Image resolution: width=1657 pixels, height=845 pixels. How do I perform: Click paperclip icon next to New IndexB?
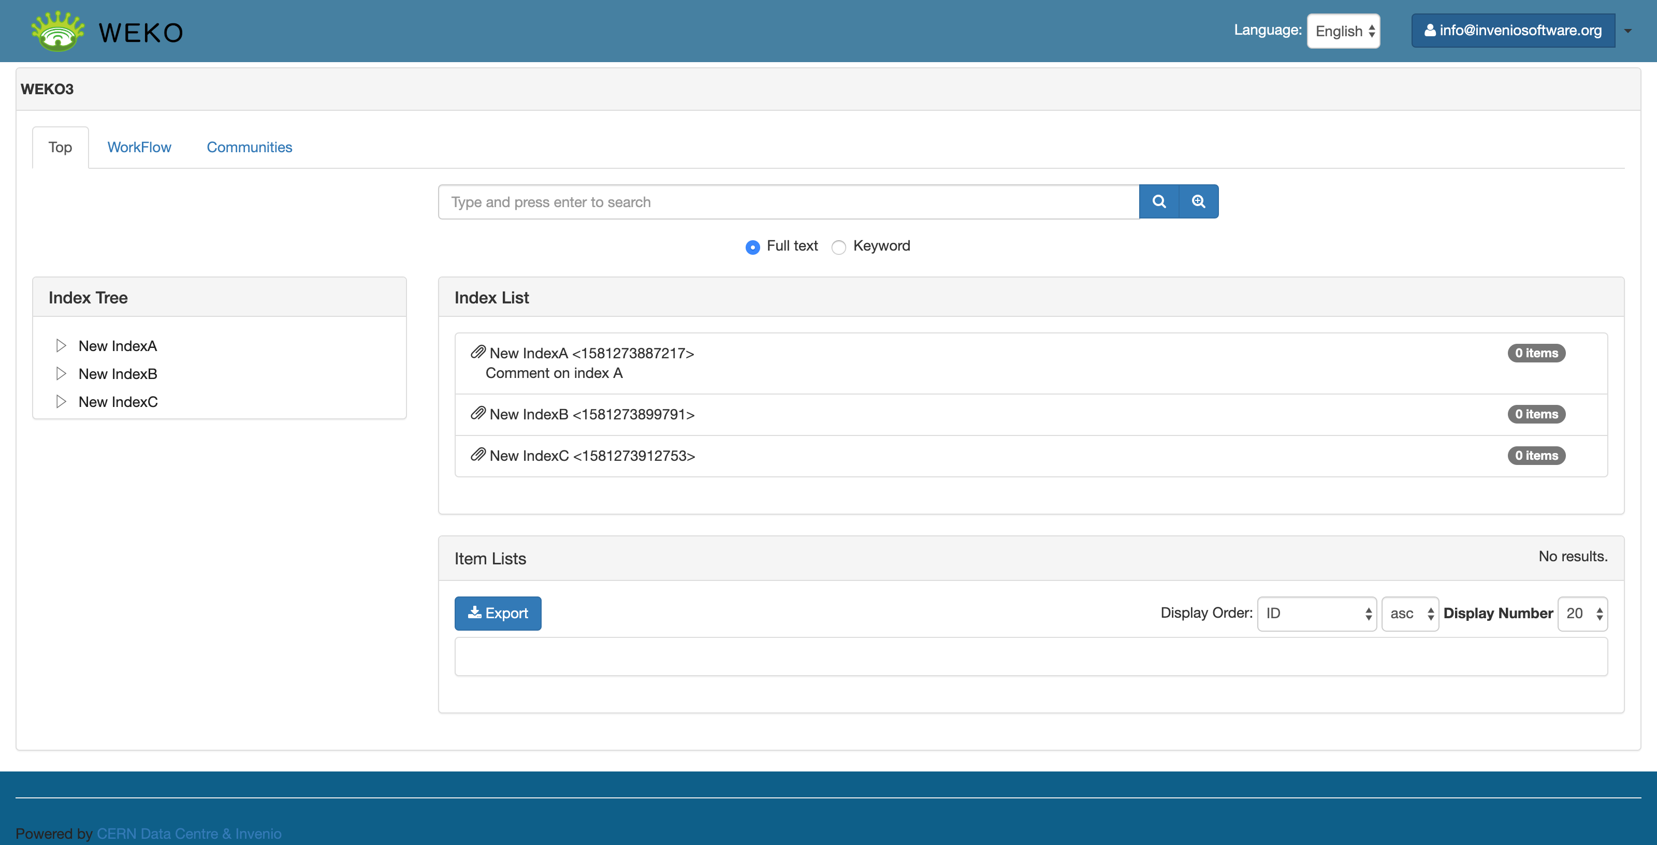(x=477, y=414)
